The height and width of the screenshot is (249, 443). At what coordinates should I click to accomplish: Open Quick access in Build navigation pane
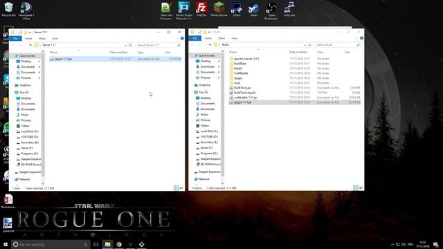(x=206, y=55)
